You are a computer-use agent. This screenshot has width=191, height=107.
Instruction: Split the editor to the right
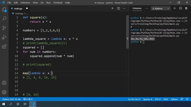118,8
